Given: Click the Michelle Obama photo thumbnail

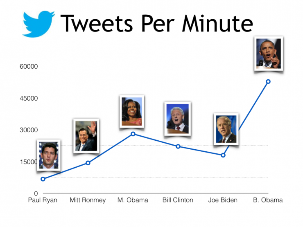Looking at the screenshot, I should (x=132, y=110).
